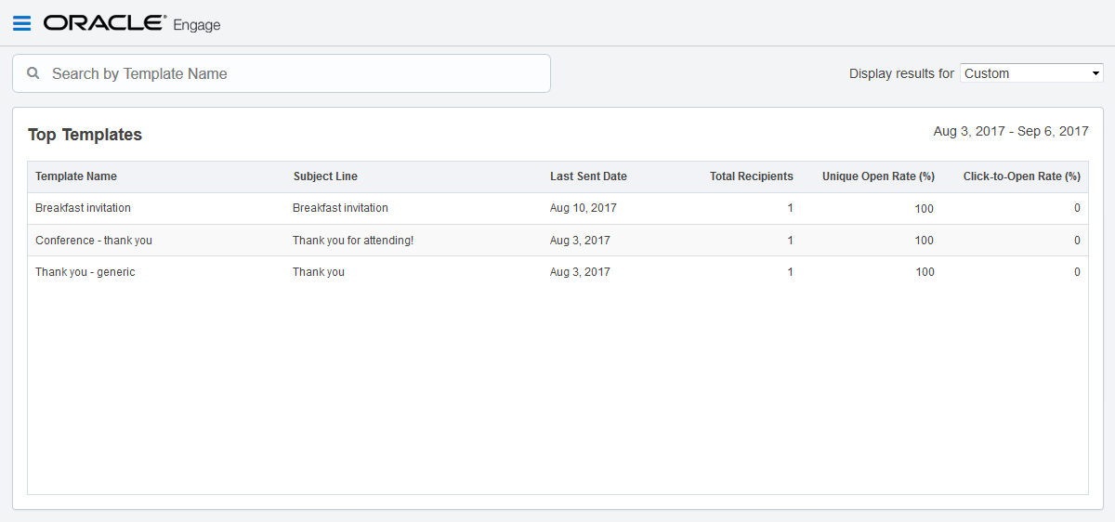Image resolution: width=1115 pixels, height=522 pixels.
Task: Click the Top Templates heading
Action: [x=85, y=135]
